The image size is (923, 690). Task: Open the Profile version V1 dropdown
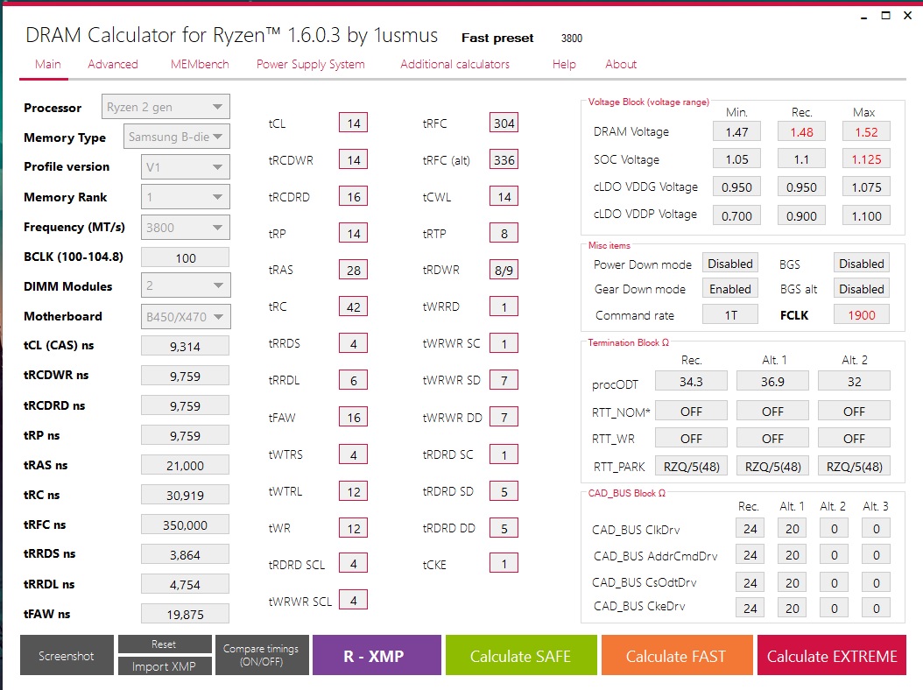(186, 166)
